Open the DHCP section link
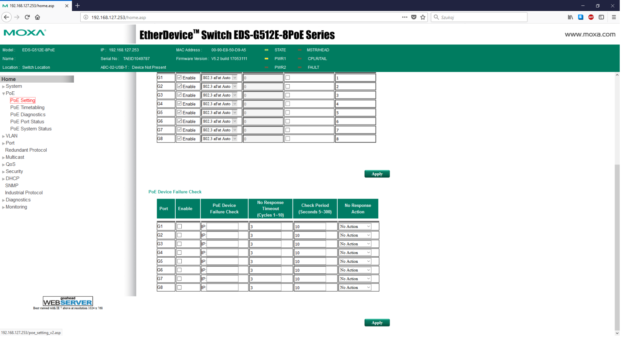622x345 pixels. click(x=13, y=179)
